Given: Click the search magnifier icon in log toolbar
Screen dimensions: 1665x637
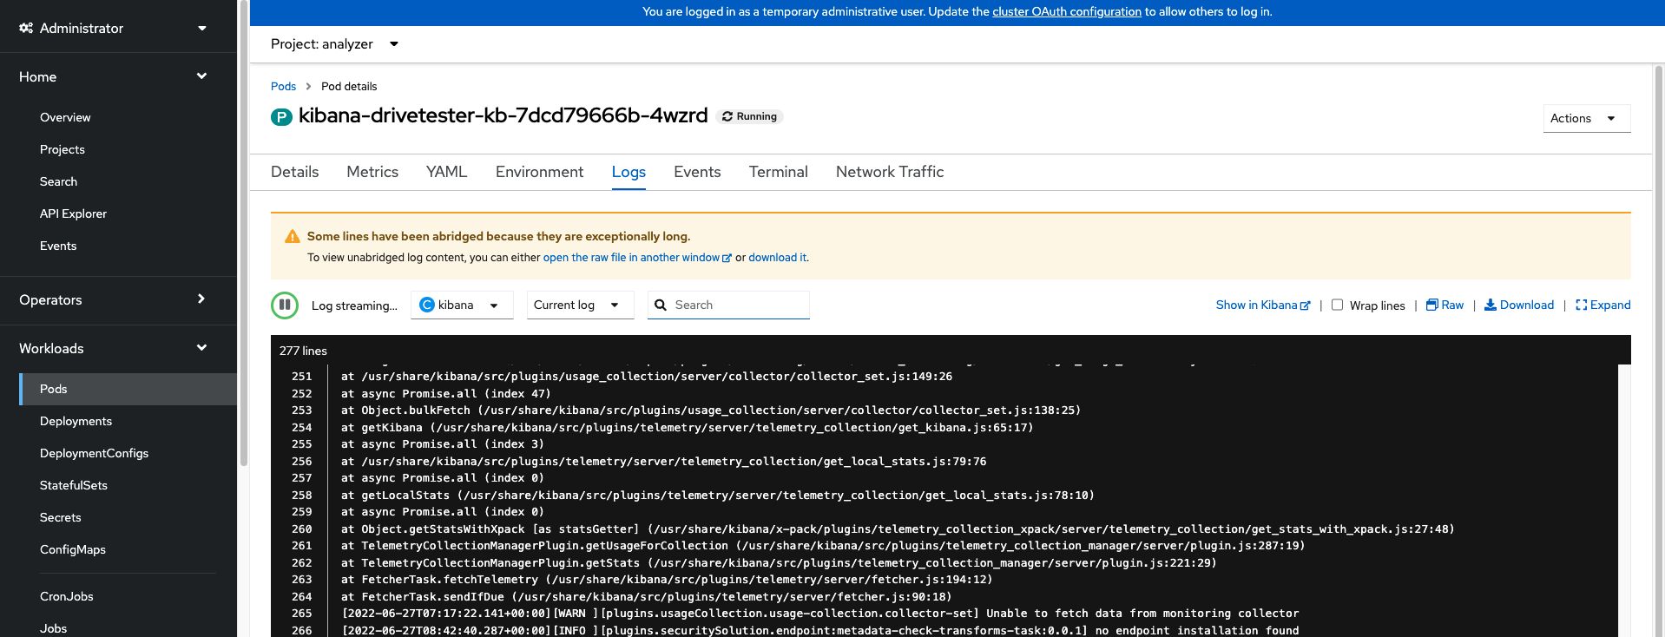Looking at the screenshot, I should click(661, 305).
